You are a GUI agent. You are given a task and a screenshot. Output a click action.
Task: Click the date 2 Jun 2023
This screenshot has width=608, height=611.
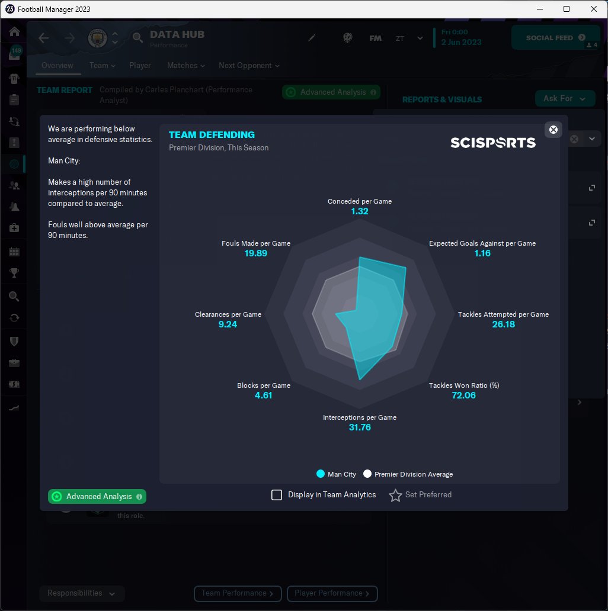point(462,42)
